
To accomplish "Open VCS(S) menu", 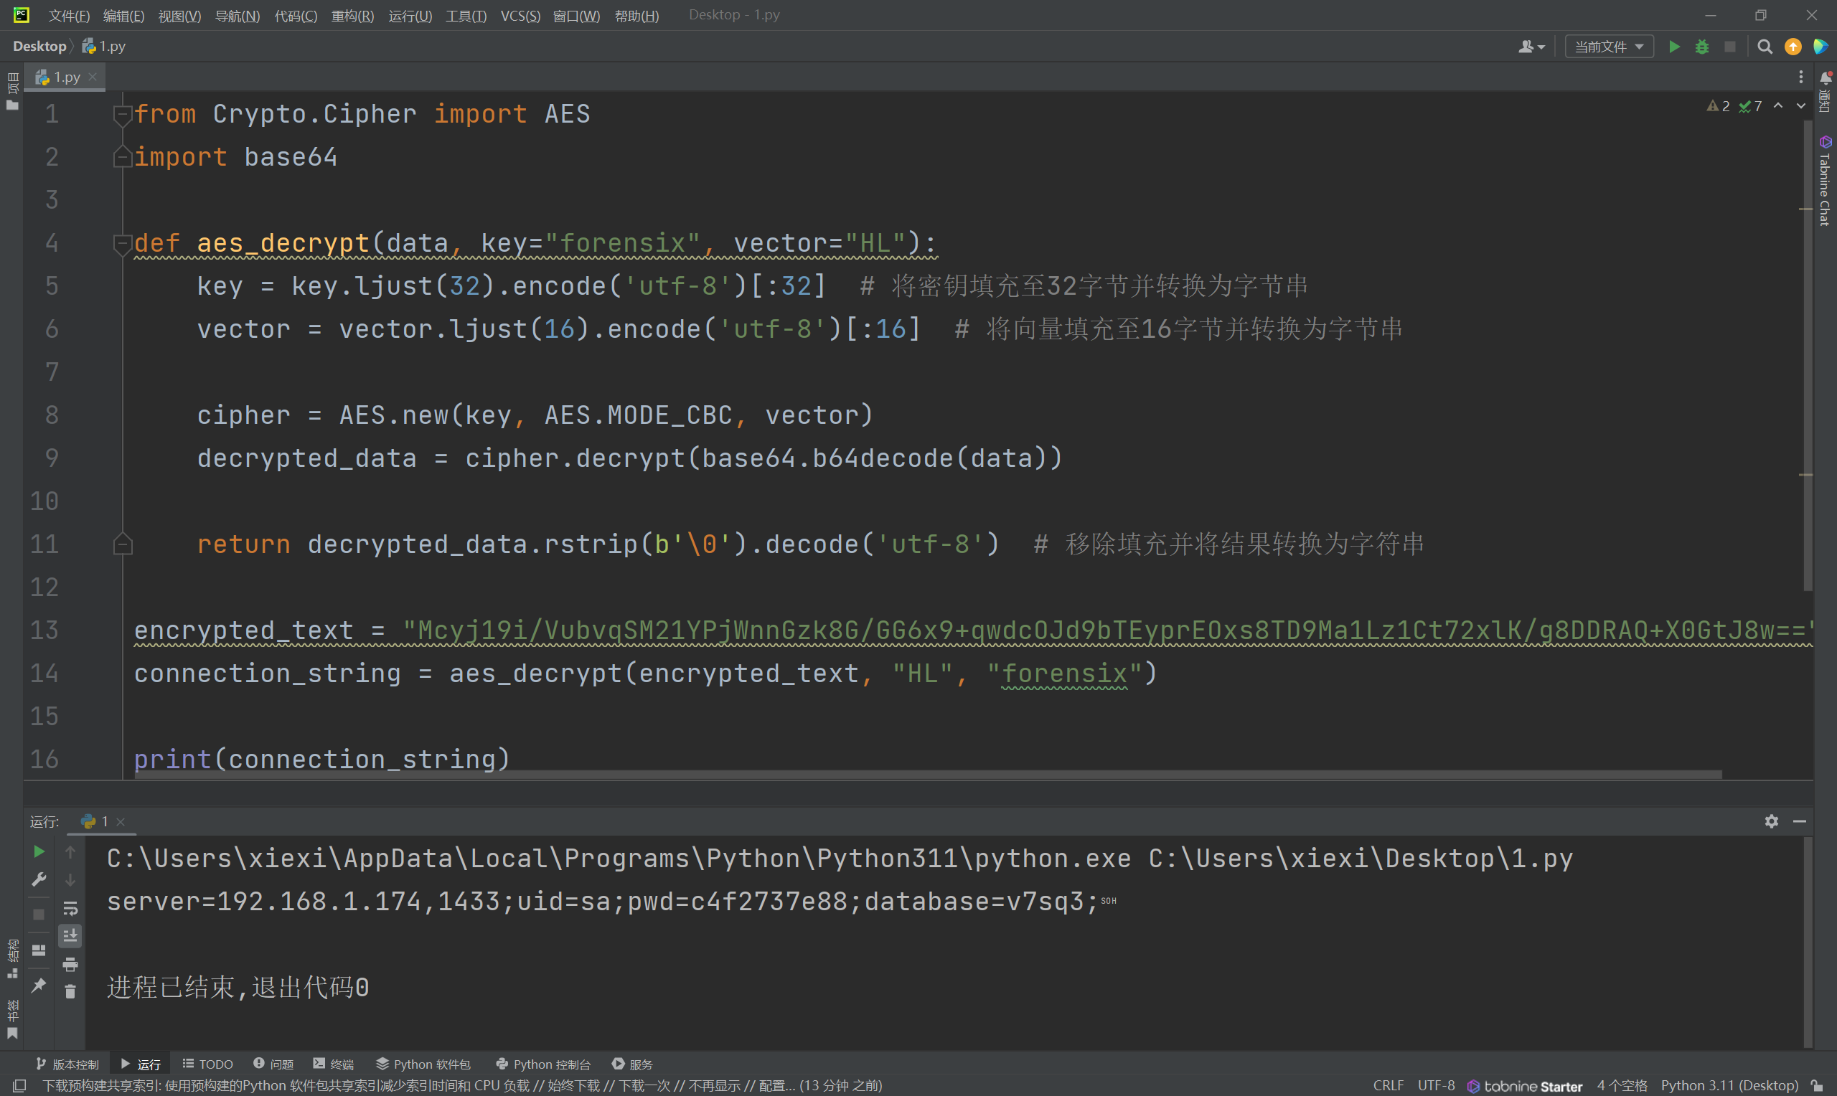I will tap(520, 16).
